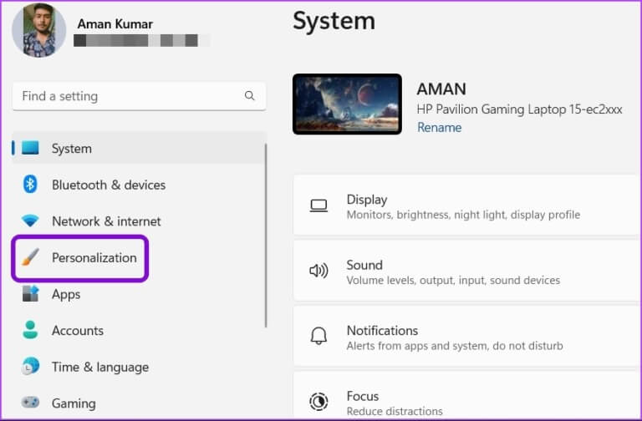The width and height of the screenshot is (642, 421).
Task: Open Time & language settings
Action: click(140, 367)
